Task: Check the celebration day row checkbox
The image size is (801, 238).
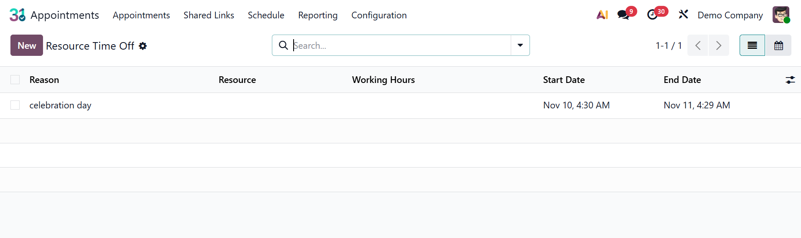Action: tap(15, 105)
